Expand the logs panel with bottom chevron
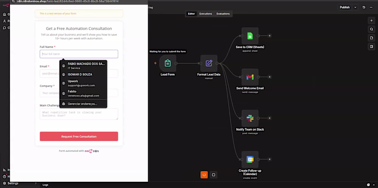Image resolution: width=378 pixels, height=188 pixels. 374,185
